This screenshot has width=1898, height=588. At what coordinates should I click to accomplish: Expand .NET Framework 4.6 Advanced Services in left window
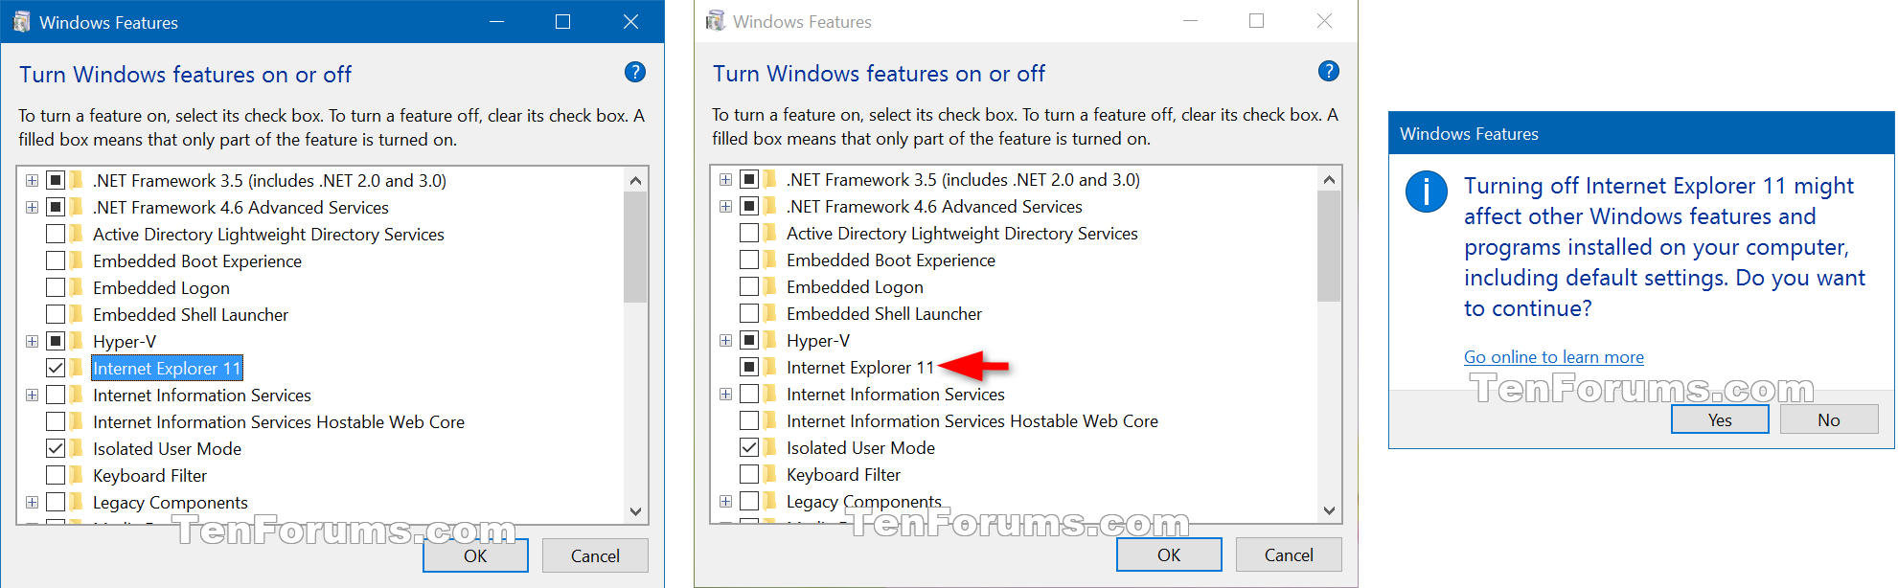(x=32, y=207)
